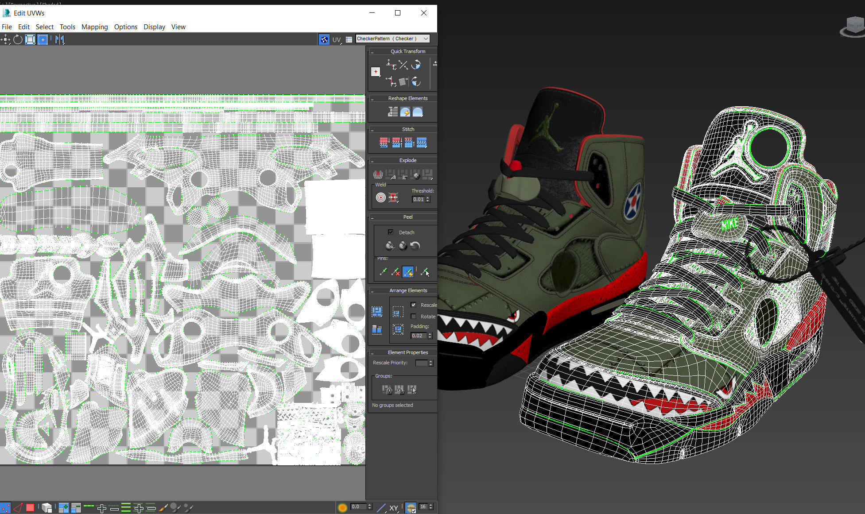Open the File menu

click(x=7, y=27)
